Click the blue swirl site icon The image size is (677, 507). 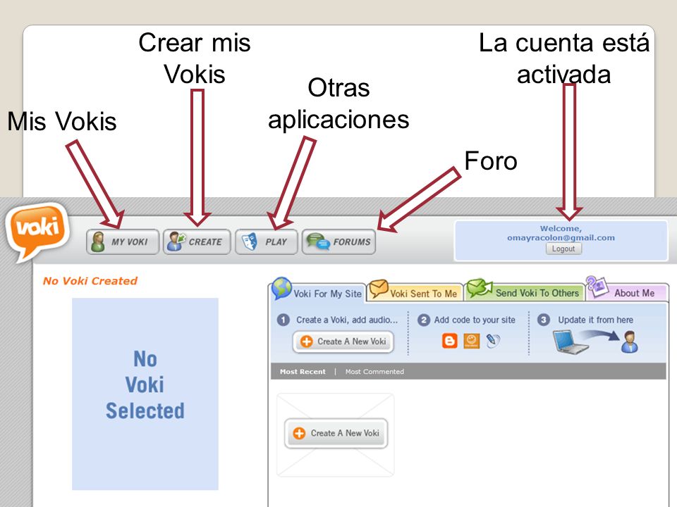tap(493, 341)
